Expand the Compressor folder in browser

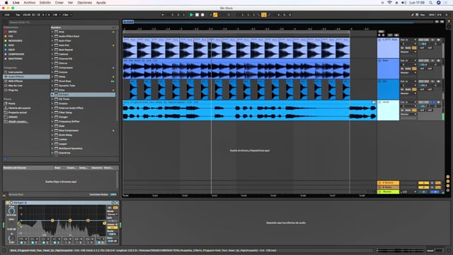click(52, 68)
